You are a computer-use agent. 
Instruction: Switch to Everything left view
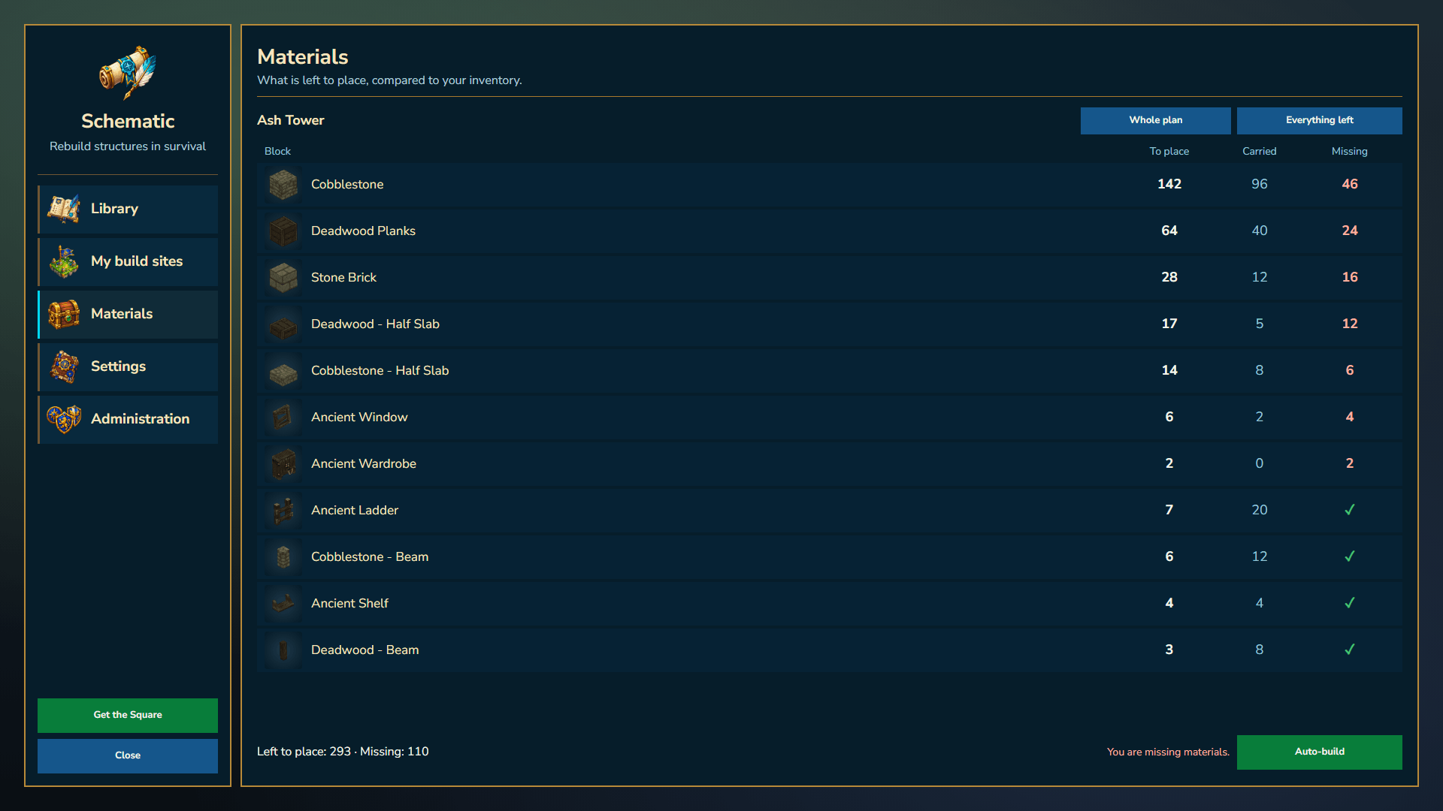tap(1319, 120)
